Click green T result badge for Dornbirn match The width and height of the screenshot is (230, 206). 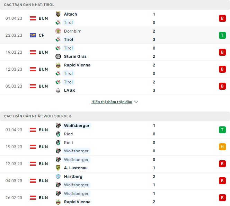click(222, 35)
